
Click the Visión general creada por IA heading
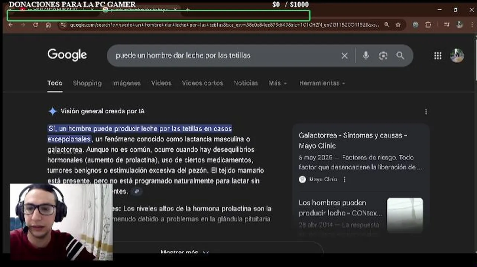coord(103,111)
